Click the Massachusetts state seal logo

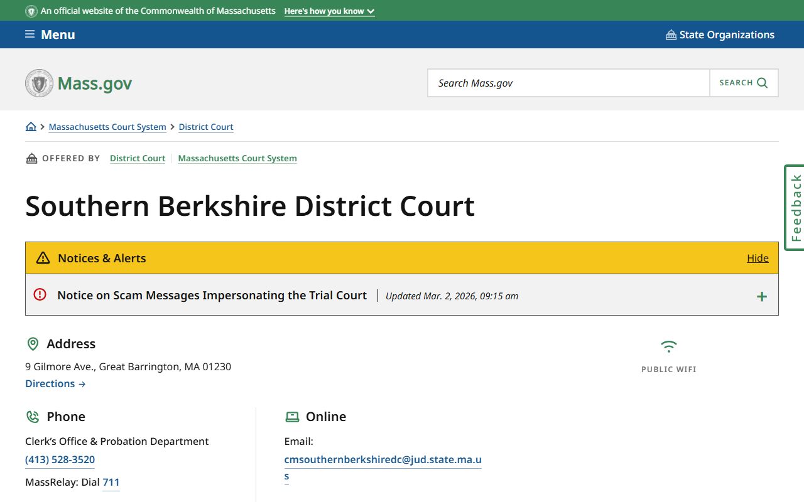click(39, 83)
